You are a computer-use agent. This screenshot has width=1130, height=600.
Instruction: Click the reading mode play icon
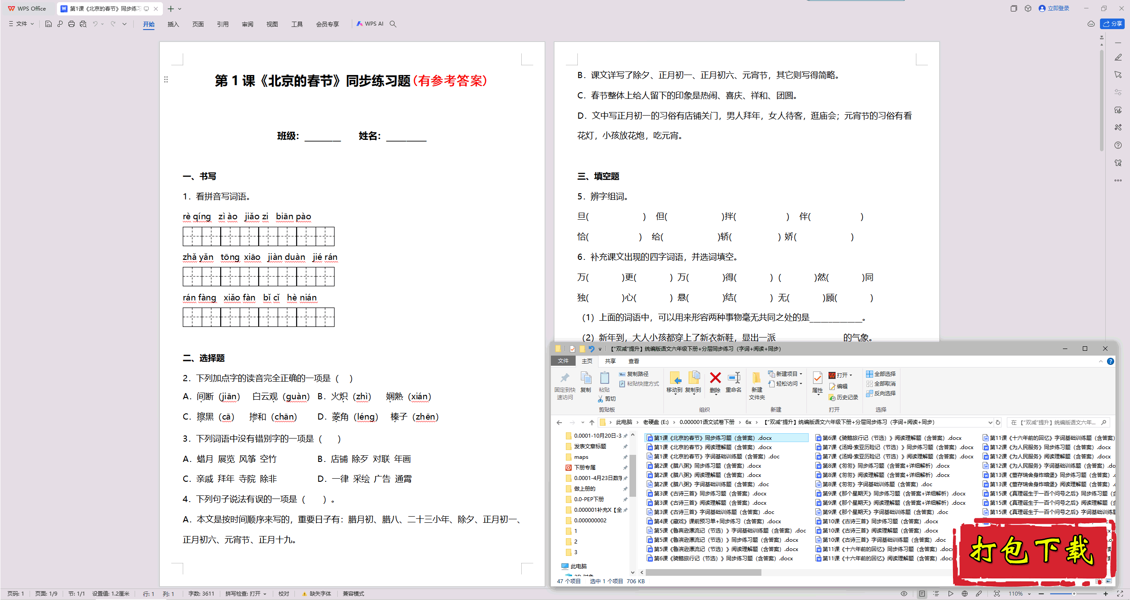(950, 594)
